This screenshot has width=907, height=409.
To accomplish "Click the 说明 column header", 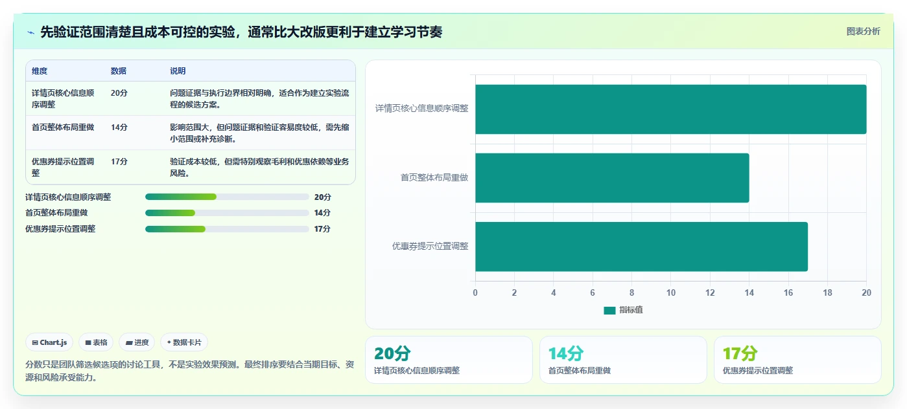I will (178, 71).
